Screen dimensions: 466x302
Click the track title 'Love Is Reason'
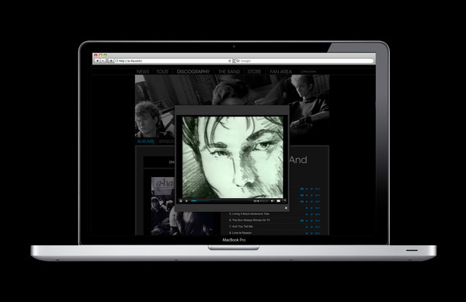point(242,233)
